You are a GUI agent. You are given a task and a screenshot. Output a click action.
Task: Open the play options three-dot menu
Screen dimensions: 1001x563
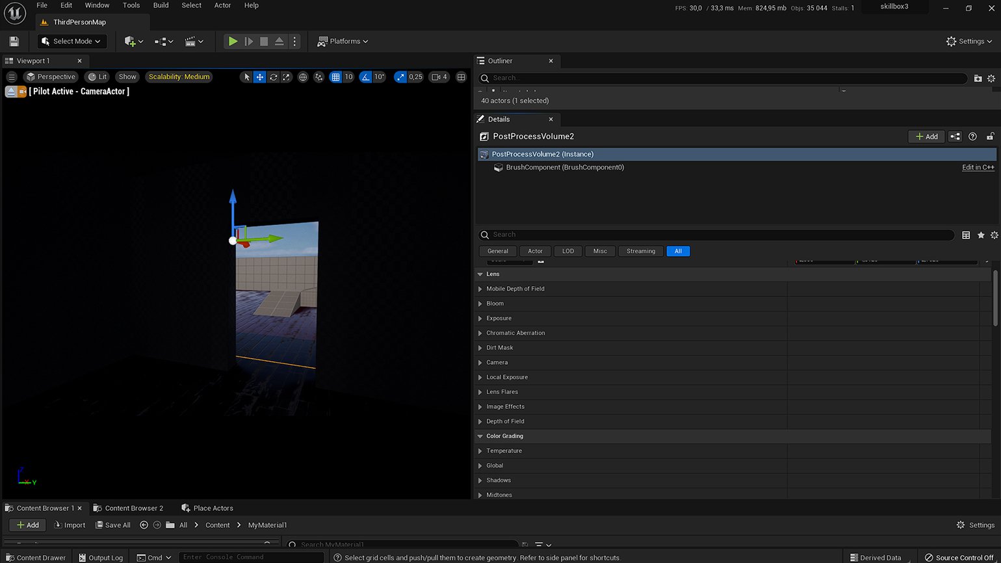[x=294, y=41]
